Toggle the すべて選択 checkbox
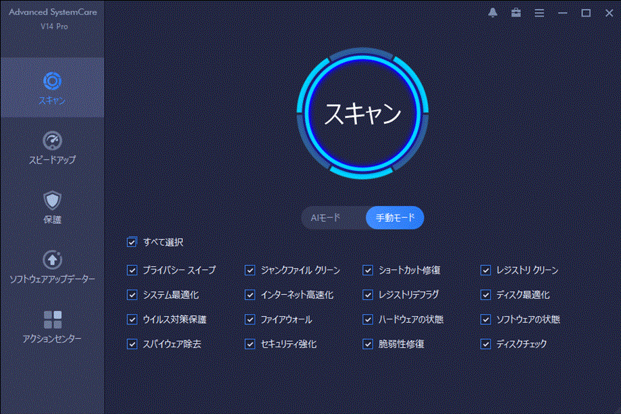 (x=132, y=242)
